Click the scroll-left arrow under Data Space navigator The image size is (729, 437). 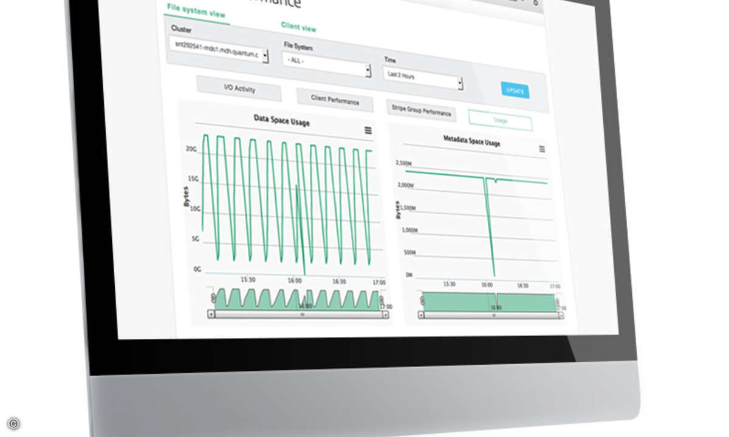click(x=211, y=314)
